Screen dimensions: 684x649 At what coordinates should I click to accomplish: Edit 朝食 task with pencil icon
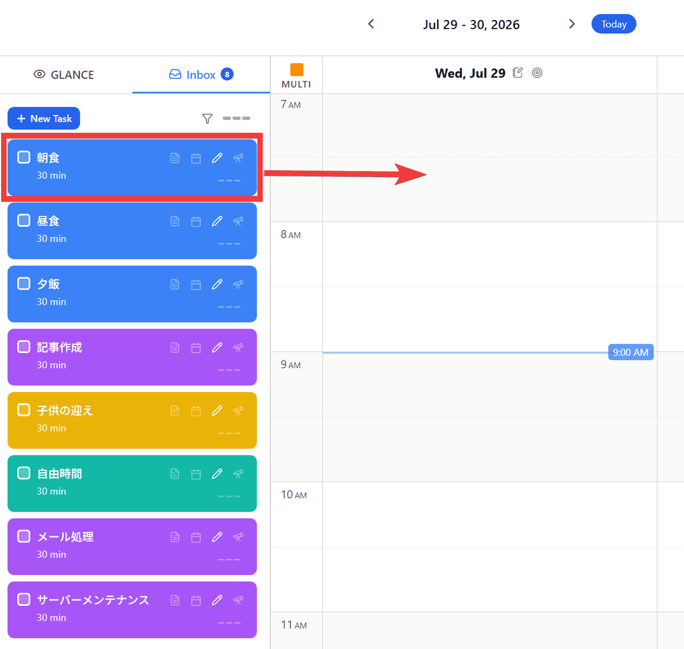[217, 158]
